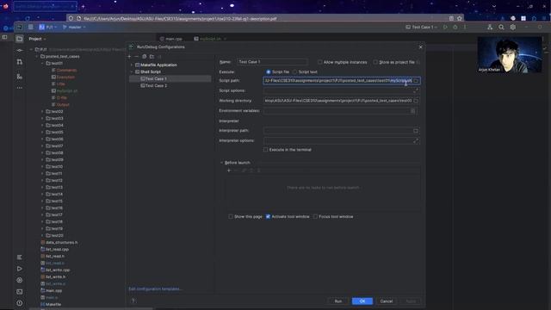The width and height of the screenshot is (551, 310).
Task: Open the More tool windows ellipsis
Action: pos(19,88)
